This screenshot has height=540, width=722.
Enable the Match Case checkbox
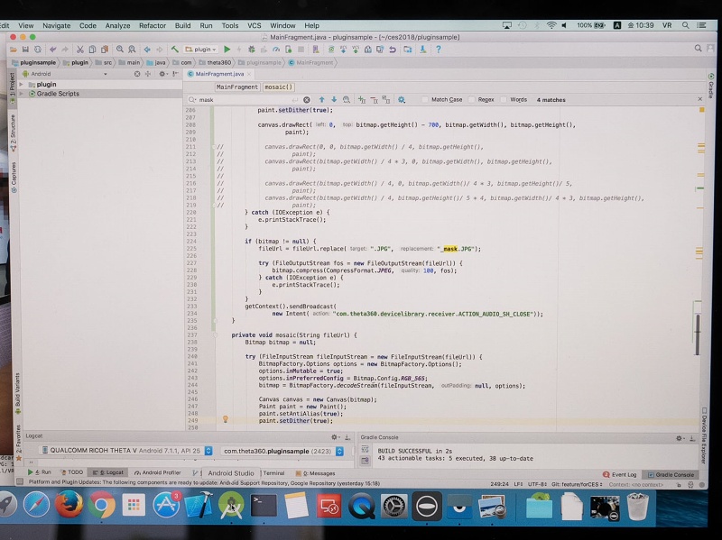click(x=426, y=99)
